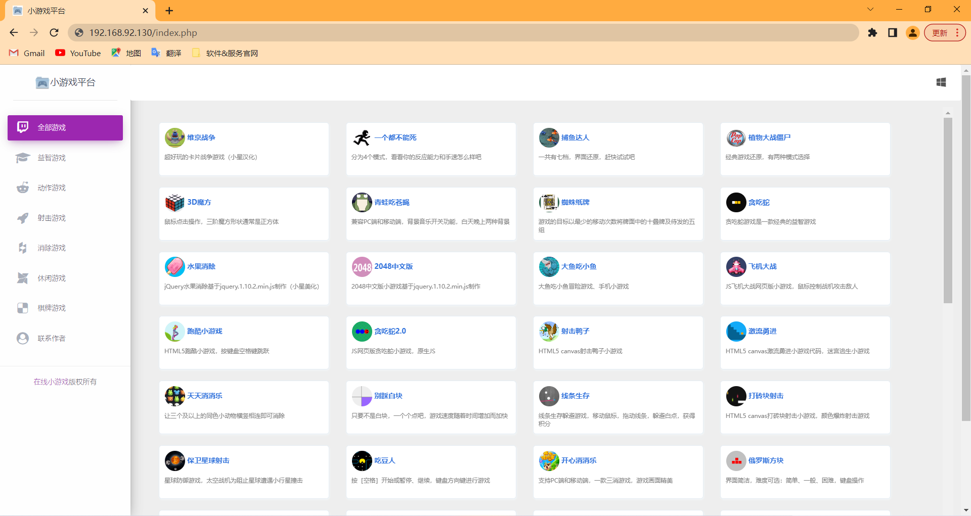971x516 pixels.
Task: Open the 射击鸭子 duck icon
Action: [x=549, y=332]
